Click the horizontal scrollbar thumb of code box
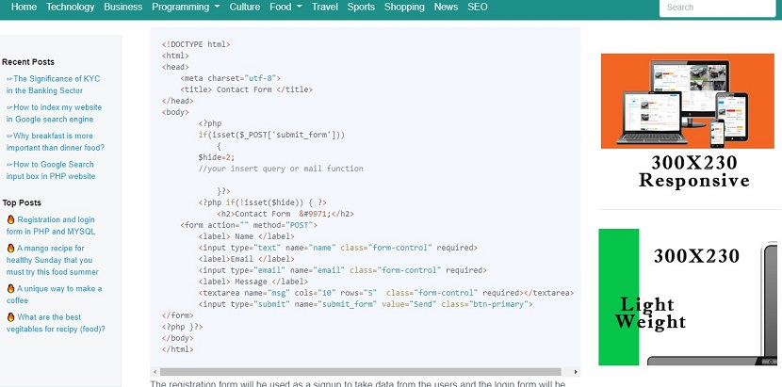The width and height of the screenshot is (782, 387). (x=361, y=372)
